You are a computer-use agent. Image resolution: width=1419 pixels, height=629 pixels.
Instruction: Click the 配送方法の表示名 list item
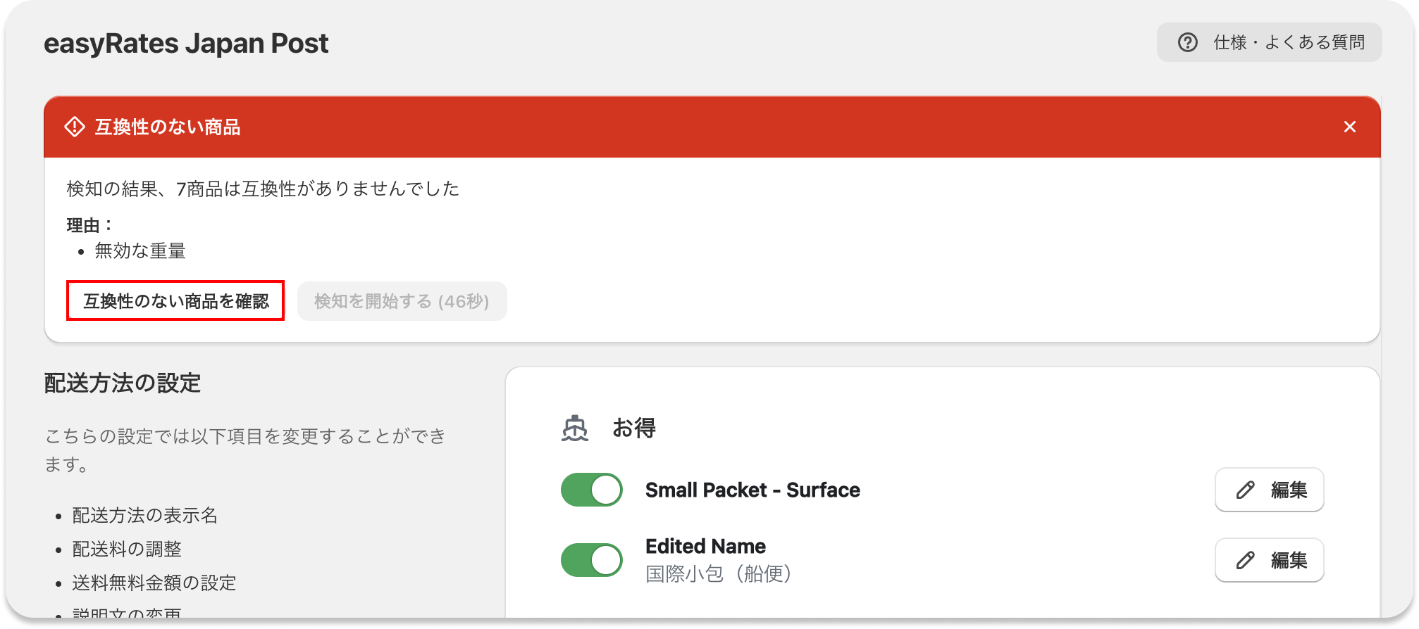[x=144, y=516]
